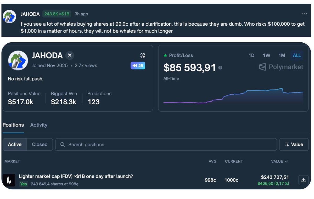314x199 pixels.
Task: Open the X (Twitter) link icon beside JAHODA
Action: click(x=70, y=55)
